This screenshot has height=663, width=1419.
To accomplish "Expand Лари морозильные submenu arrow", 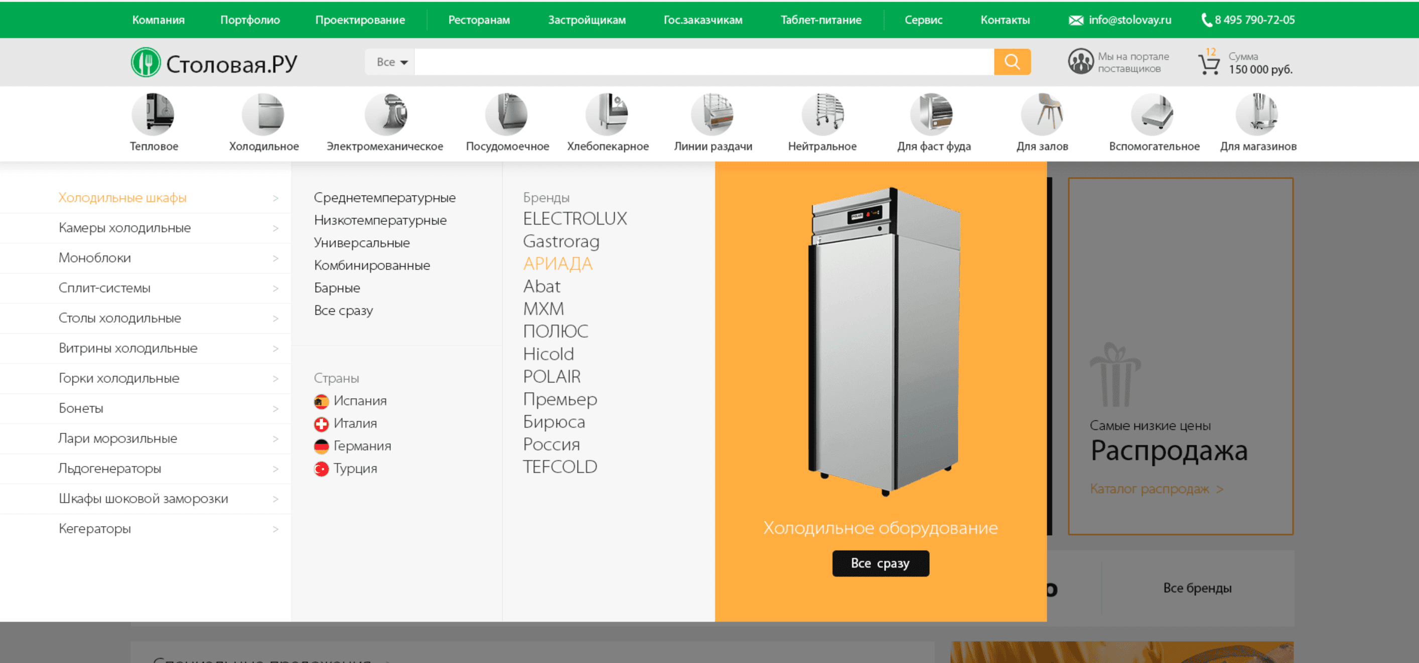I will pos(275,439).
